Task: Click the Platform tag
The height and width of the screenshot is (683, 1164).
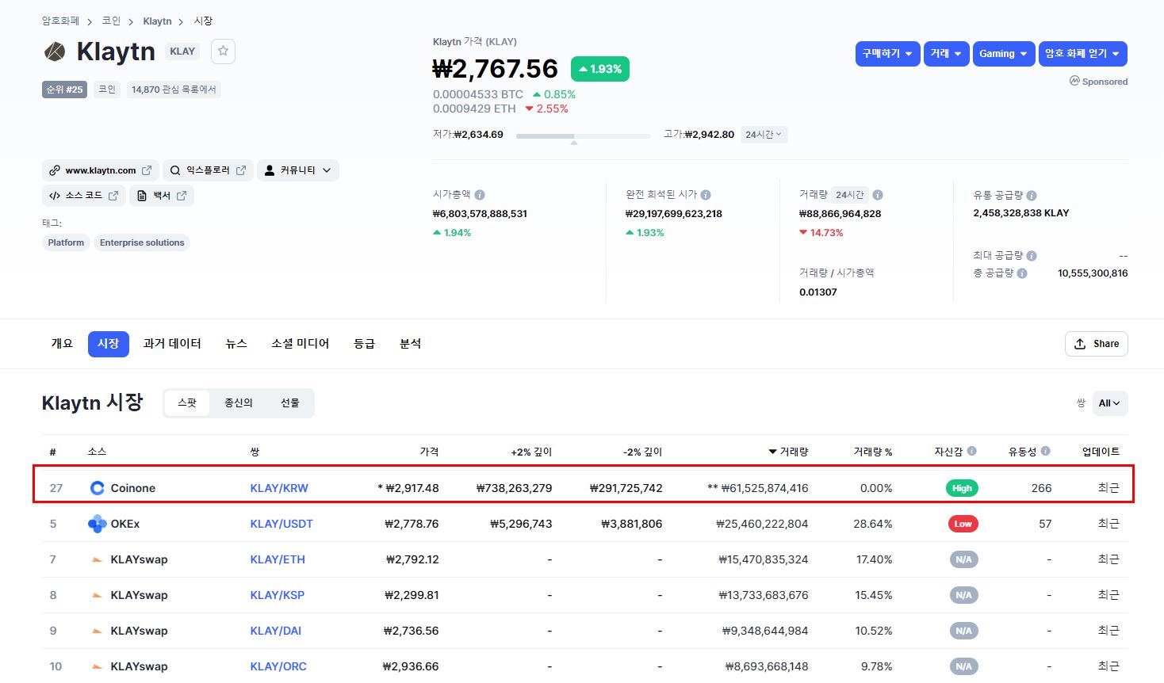Action: click(66, 242)
